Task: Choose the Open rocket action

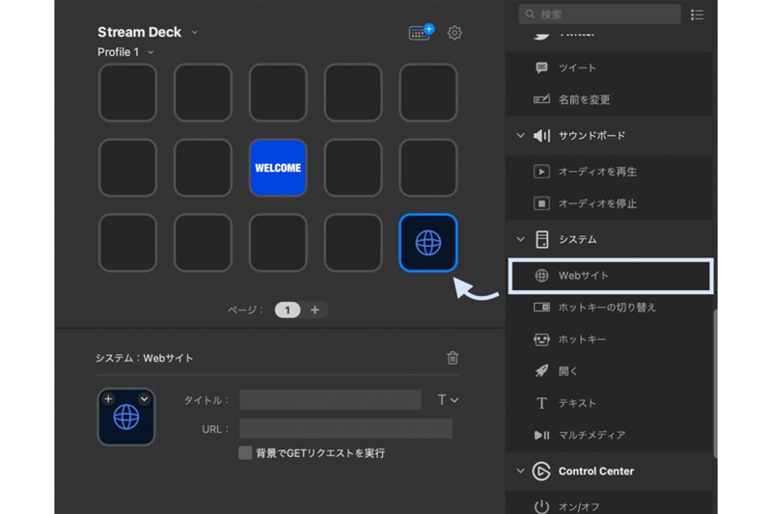Action: tap(541, 371)
